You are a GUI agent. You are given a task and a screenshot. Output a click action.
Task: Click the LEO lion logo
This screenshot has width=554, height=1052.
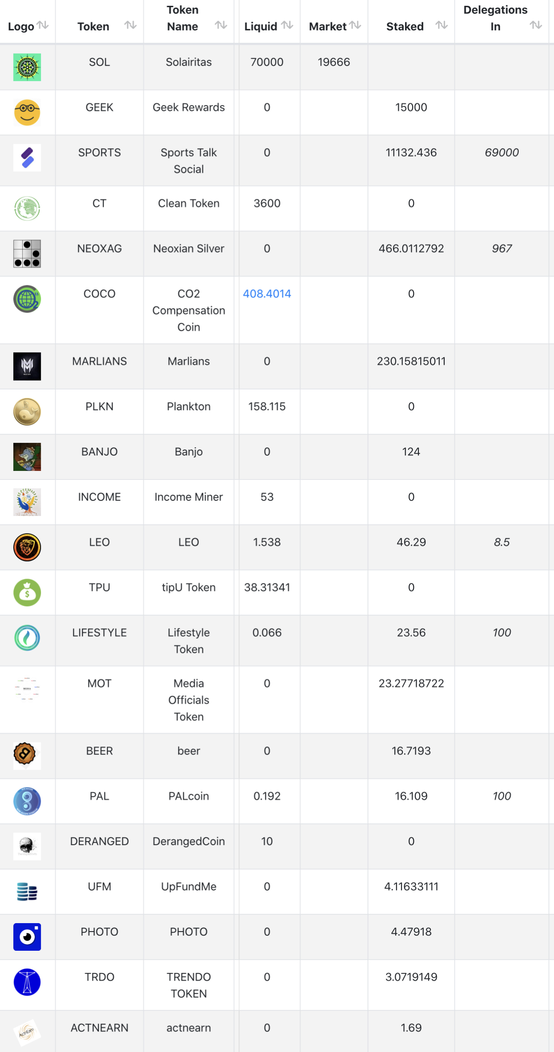(x=27, y=547)
